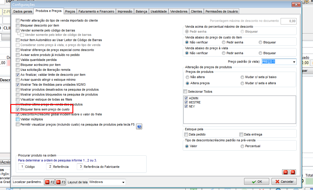
Task: Click the Localizar parâmetro button
Action: coord(27,182)
